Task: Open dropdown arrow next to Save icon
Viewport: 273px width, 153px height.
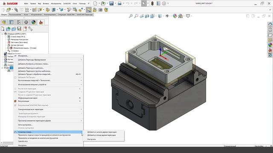Action: point(115,3)
